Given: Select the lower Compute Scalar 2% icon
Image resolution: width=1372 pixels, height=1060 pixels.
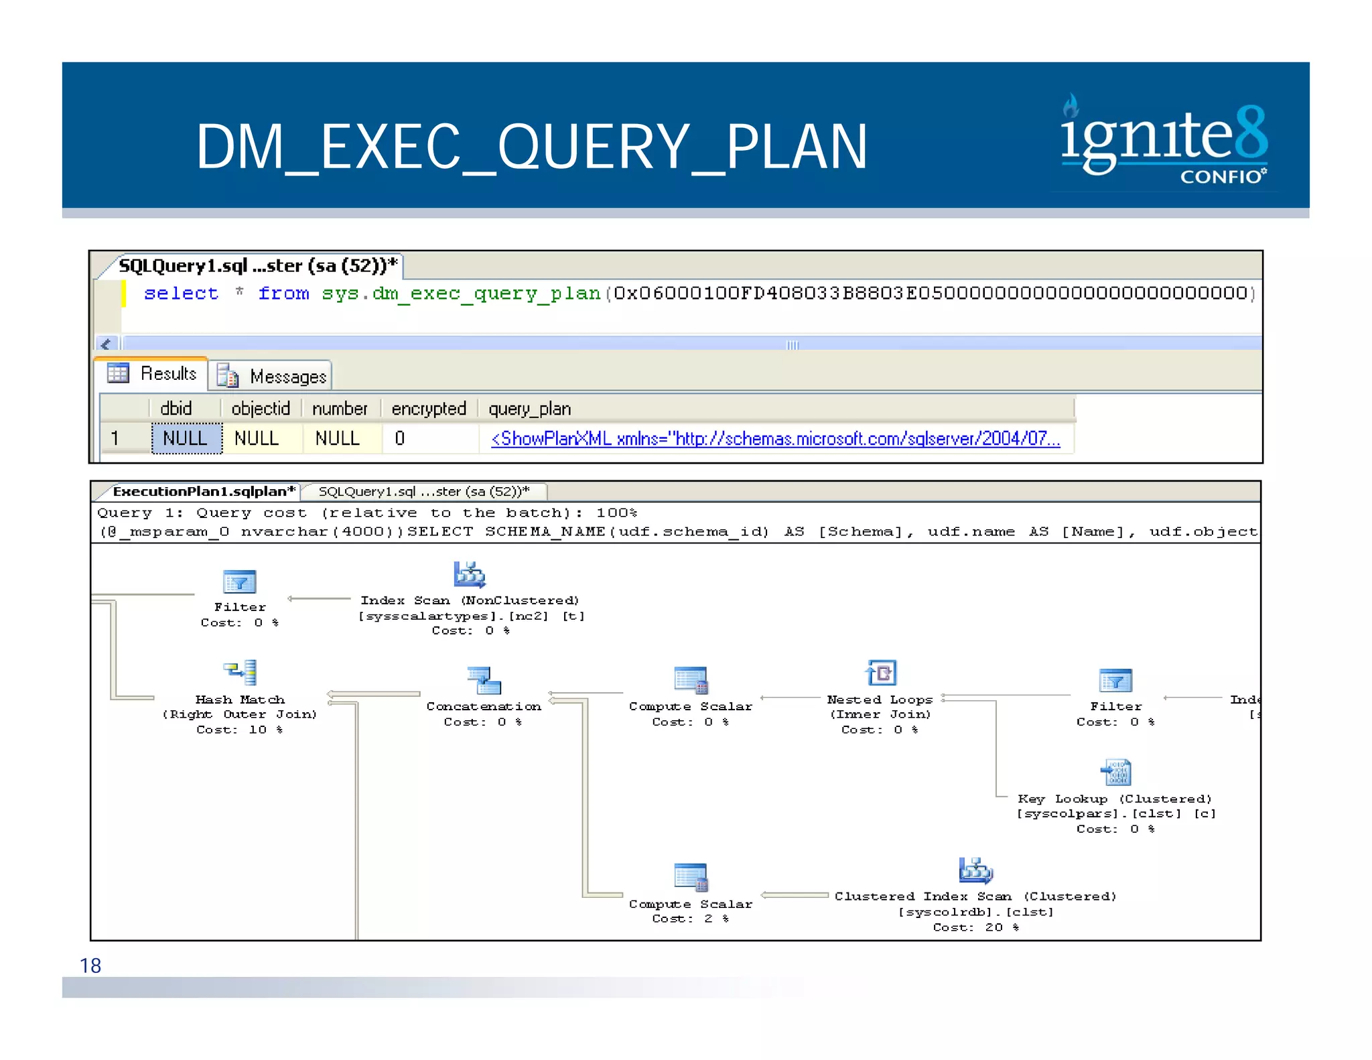Looking at the screenshot, I should pyautogui.click(x=691, y=877).
